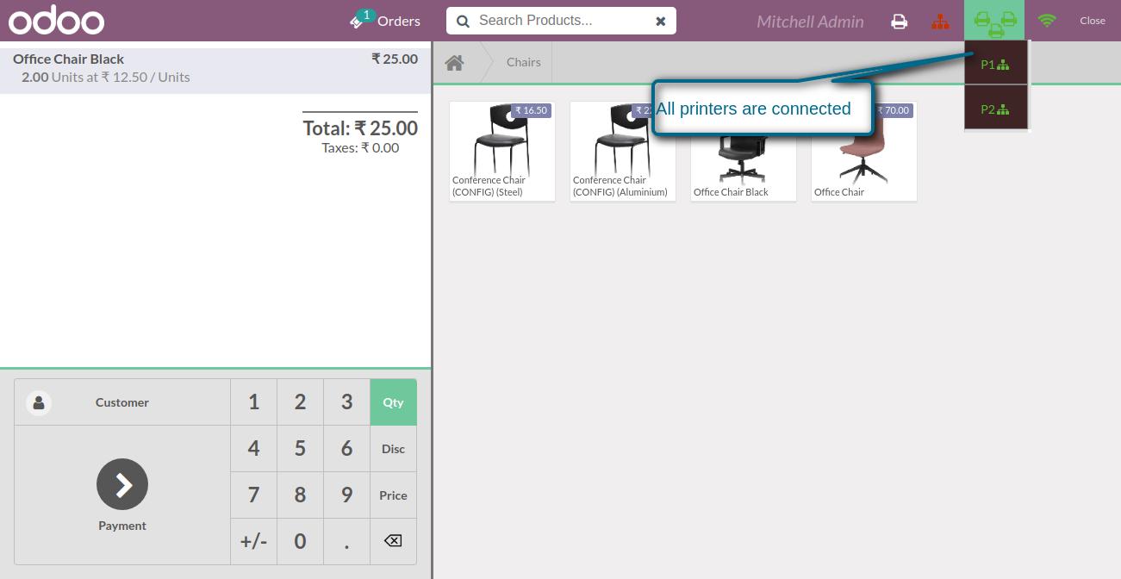The width and height of the screenshot is (1121, 579).
Task: Switch numpad to Price mode
Action: tap(393, 495)
